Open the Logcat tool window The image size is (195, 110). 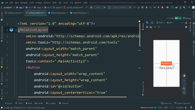coord(51,103)
